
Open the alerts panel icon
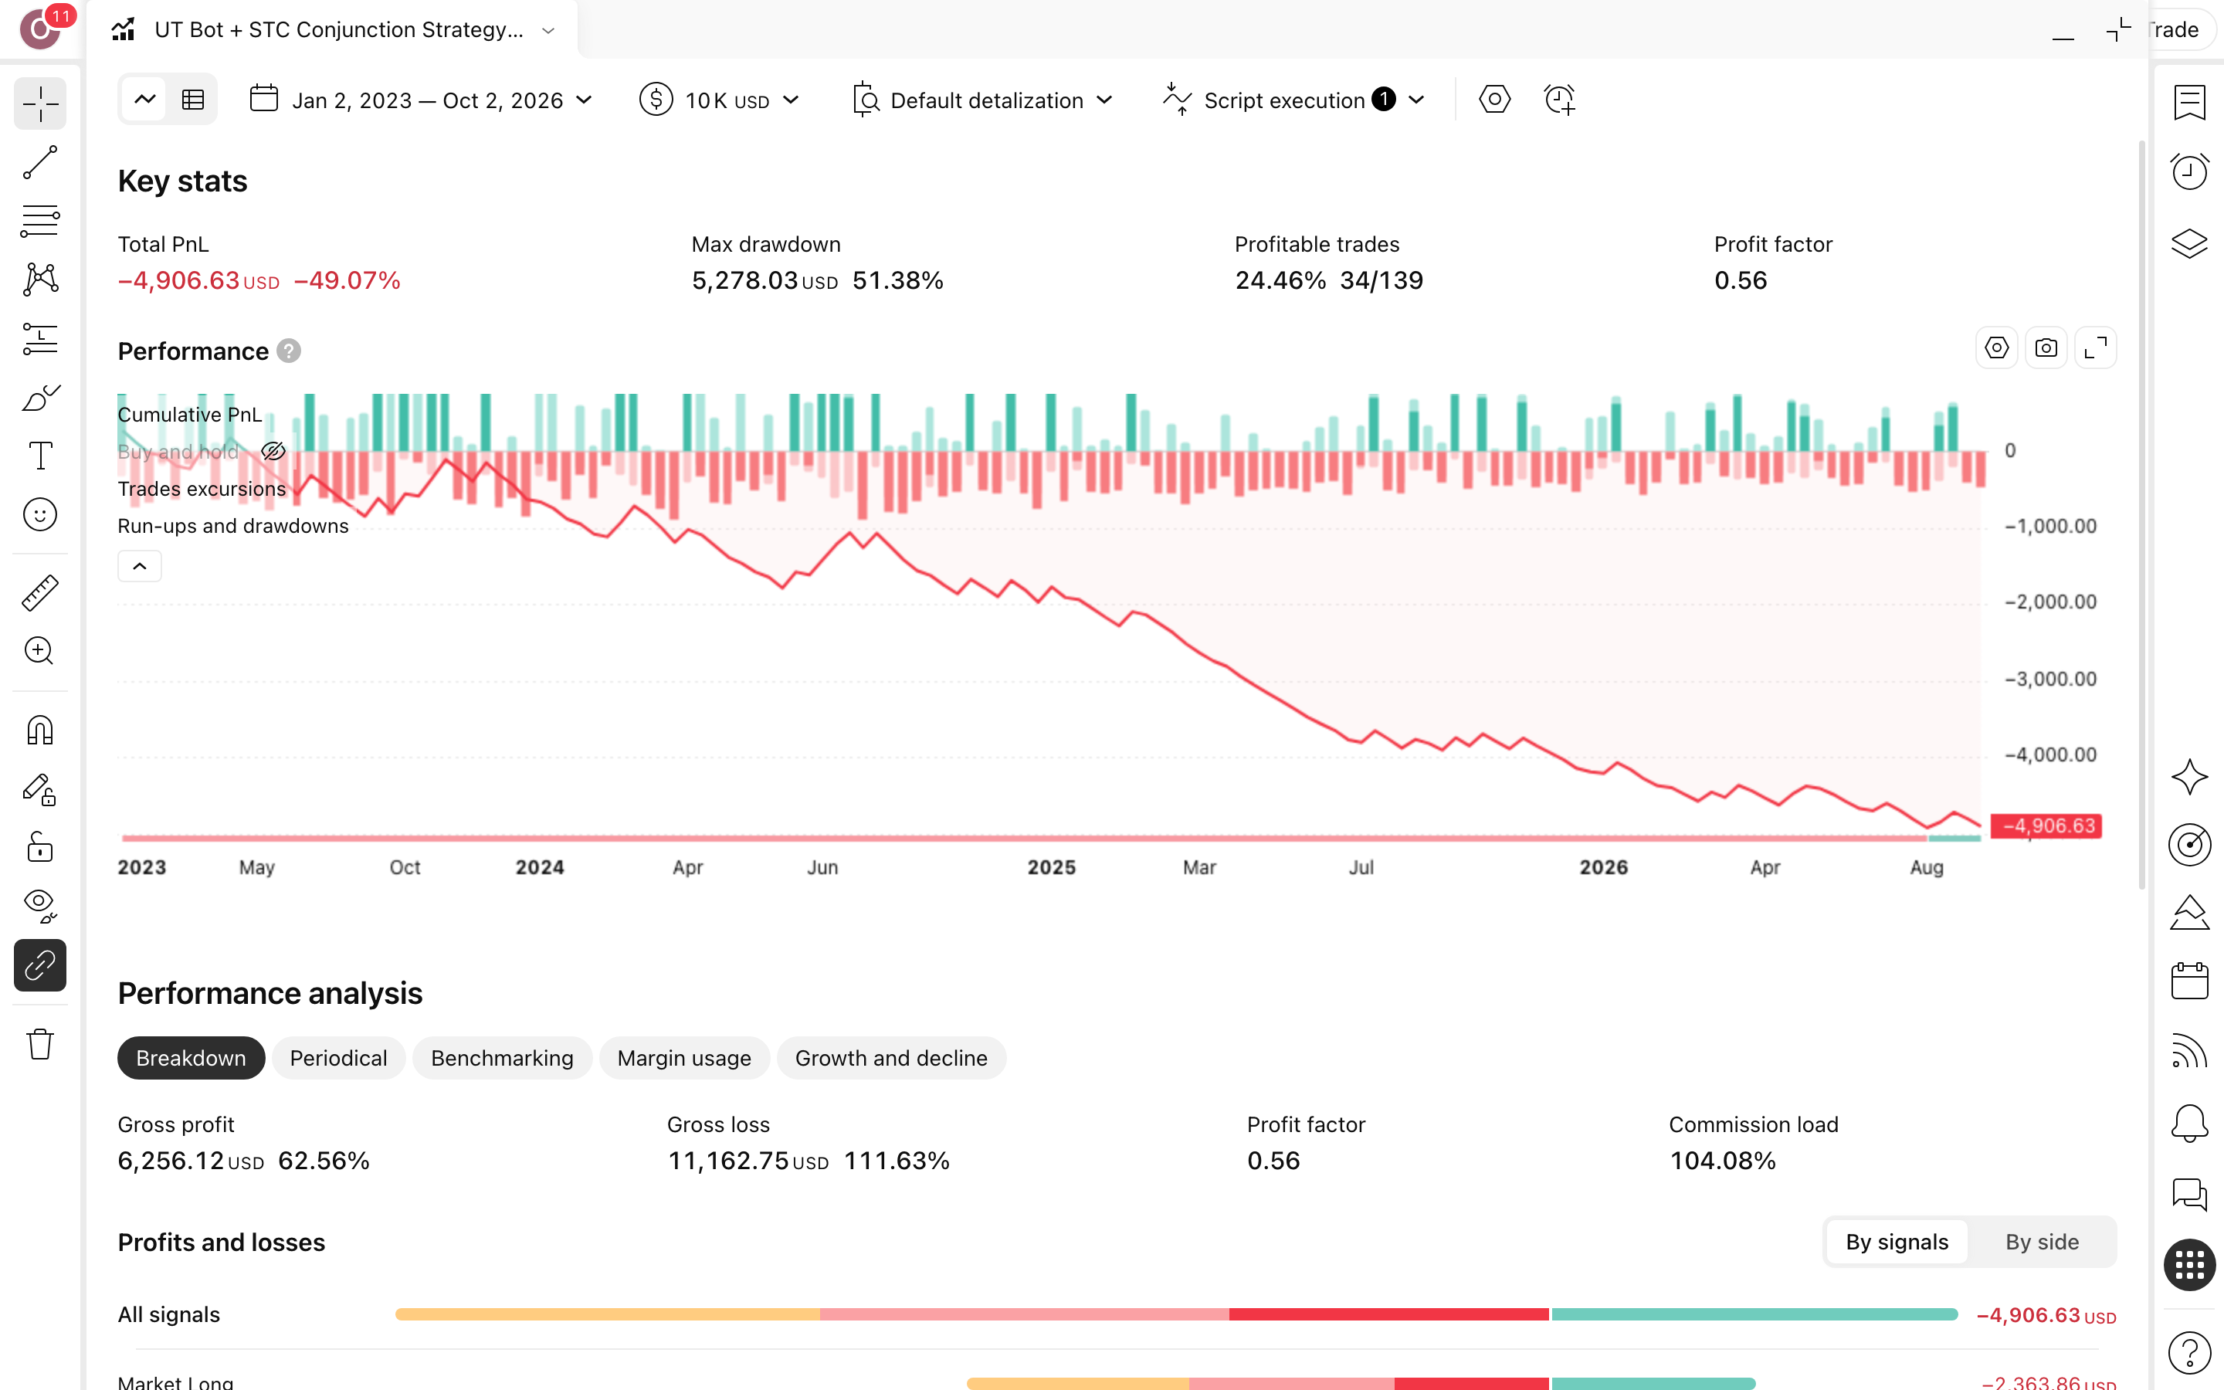pyautogui.click(x=2189, y=171)
